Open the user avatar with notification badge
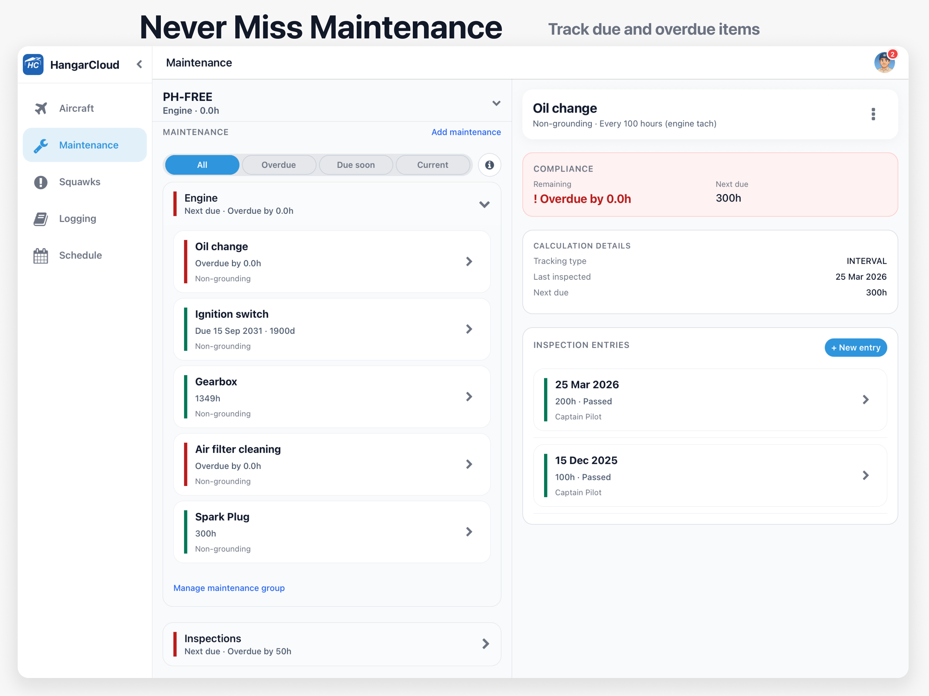Viewport: 929px width, 696px height. (x=884, y=63)
